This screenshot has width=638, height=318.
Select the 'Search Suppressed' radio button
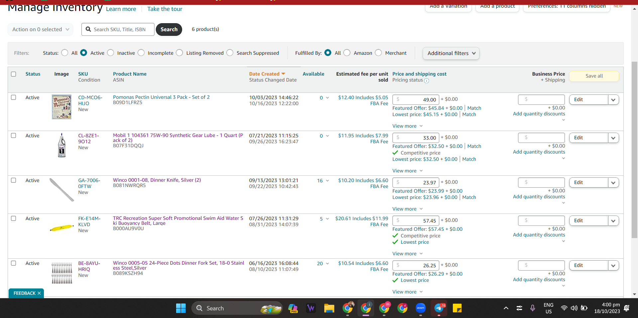(230, 53)
